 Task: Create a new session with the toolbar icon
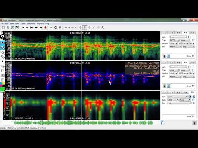pyautogui.click(x=4, y=28)
